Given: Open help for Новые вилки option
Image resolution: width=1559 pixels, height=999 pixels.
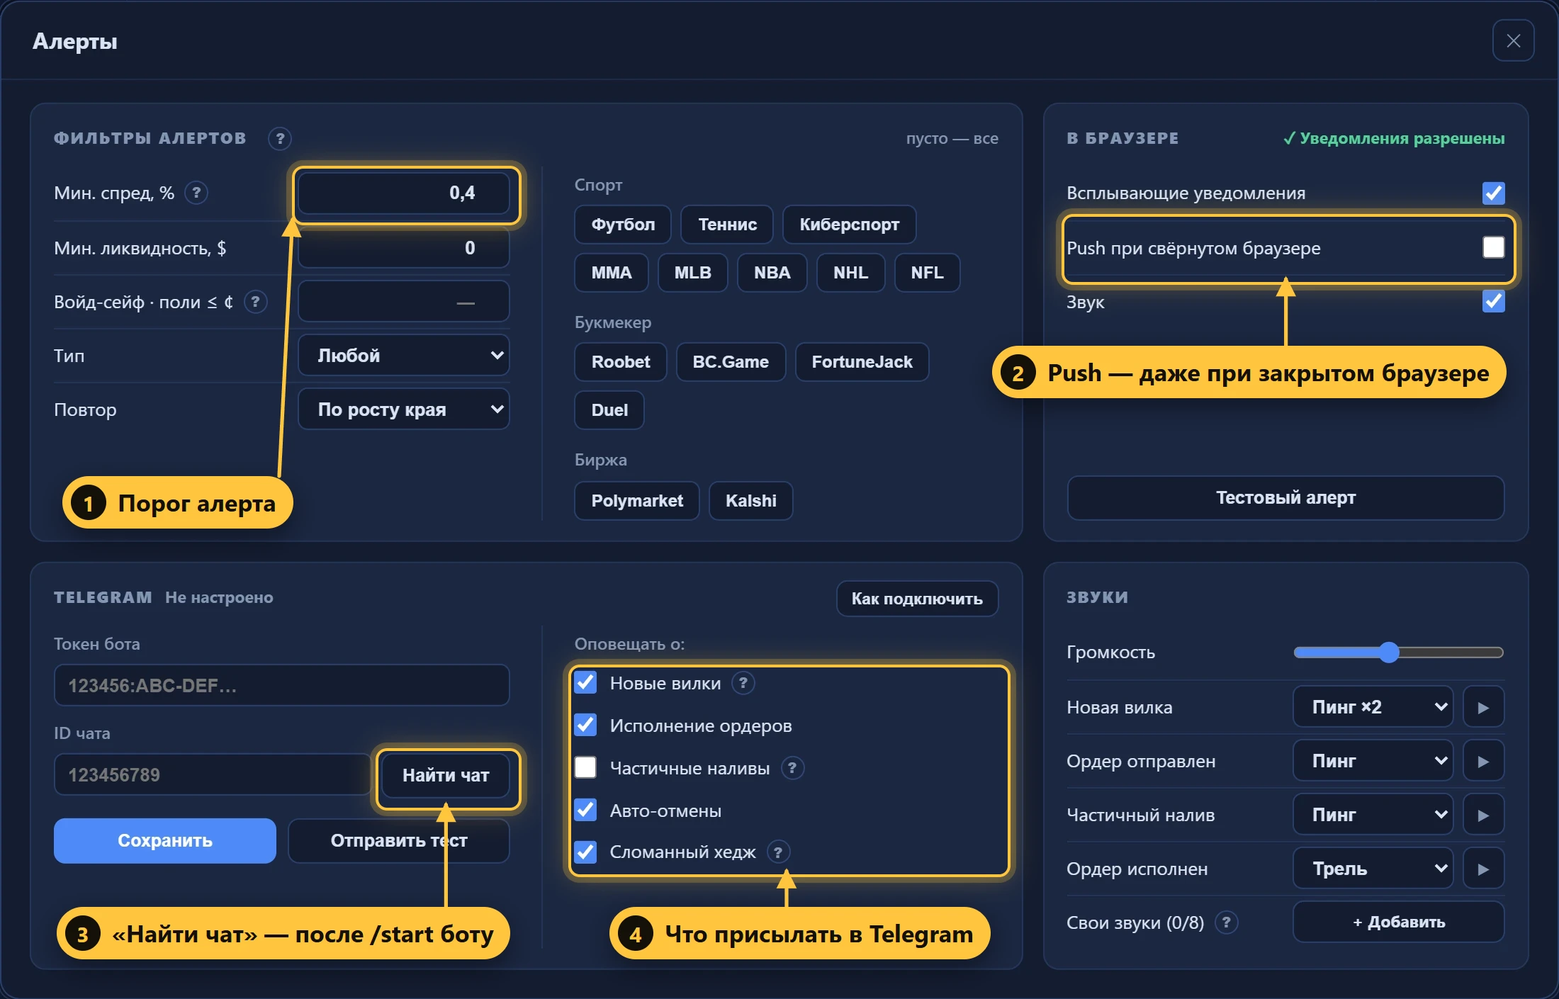Looking at the screenshot, I should (743, 683).
